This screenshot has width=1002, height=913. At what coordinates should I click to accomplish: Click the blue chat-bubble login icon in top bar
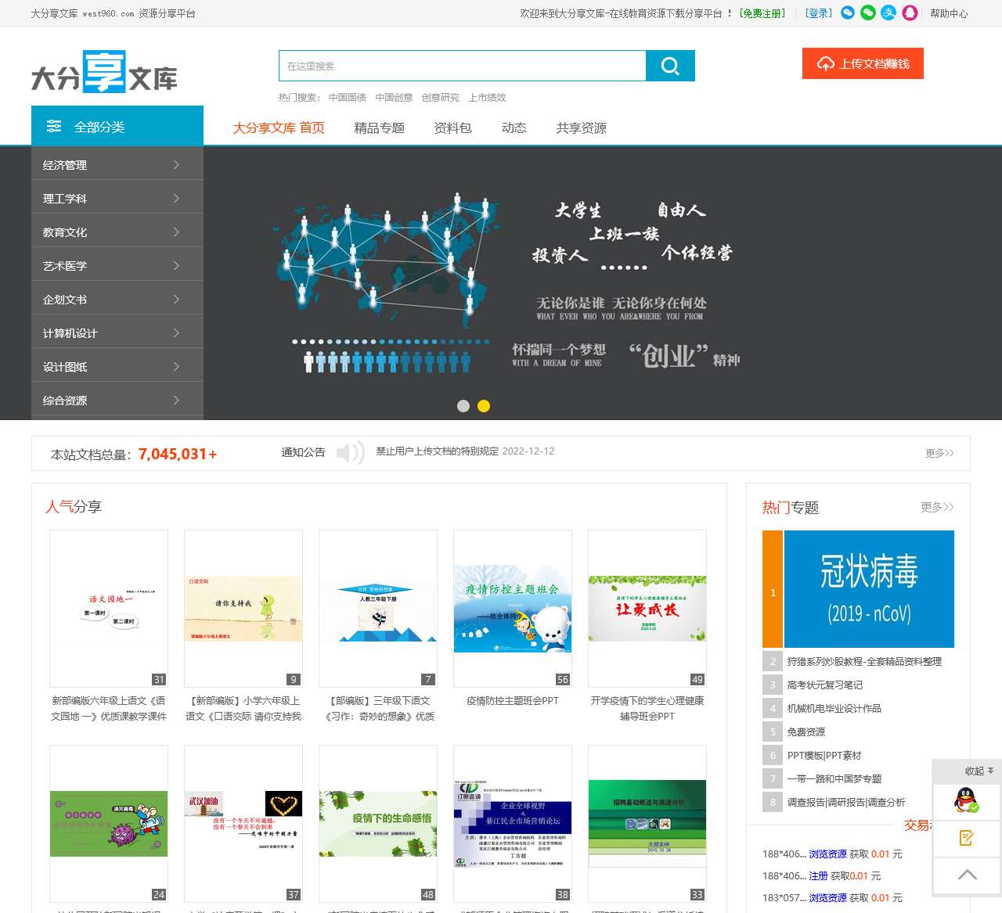point(848,13)
